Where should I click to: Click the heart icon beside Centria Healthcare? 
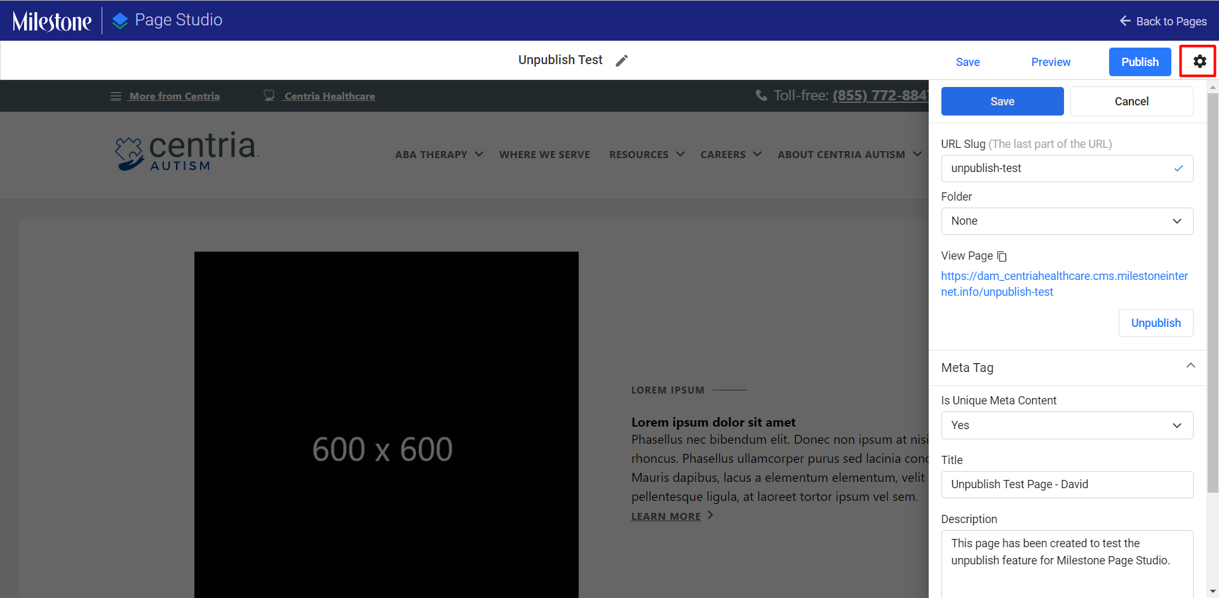coord(269,95)
